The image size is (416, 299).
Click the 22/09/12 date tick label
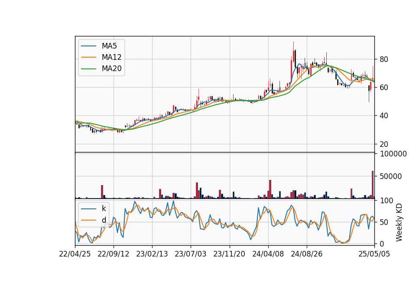(113, 254)
